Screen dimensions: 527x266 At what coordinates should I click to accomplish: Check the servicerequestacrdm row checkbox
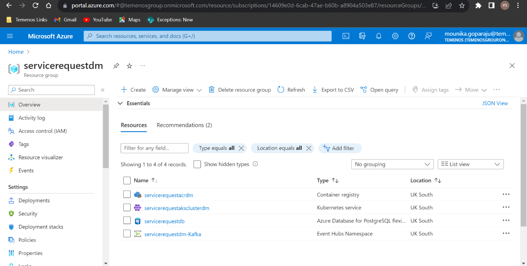point(127,195)
